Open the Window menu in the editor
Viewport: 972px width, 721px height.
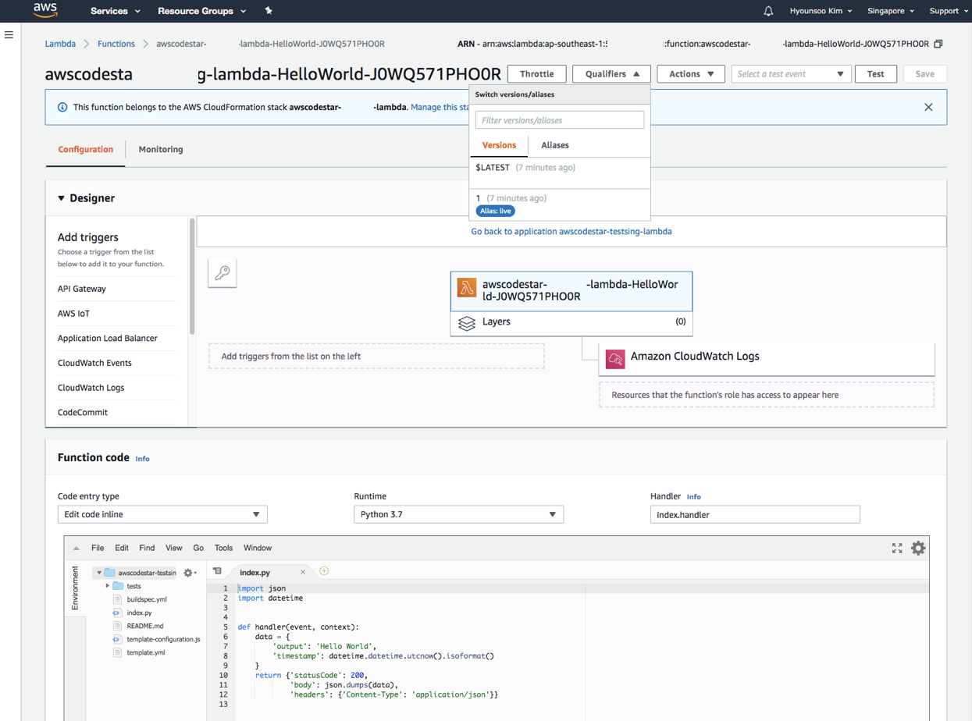click(258, 548)
